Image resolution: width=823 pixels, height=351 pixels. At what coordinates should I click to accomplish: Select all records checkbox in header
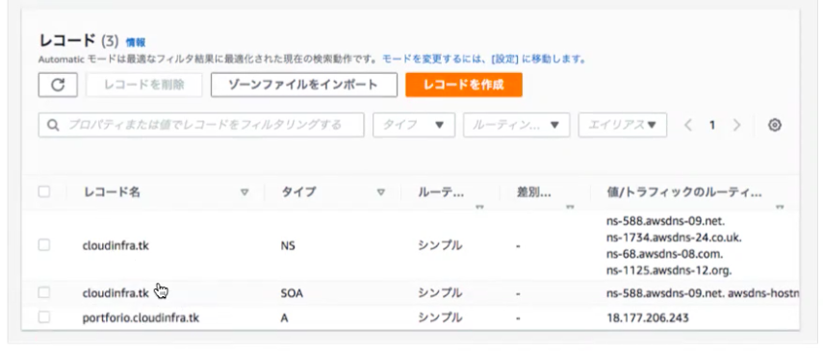pos(44,192)
